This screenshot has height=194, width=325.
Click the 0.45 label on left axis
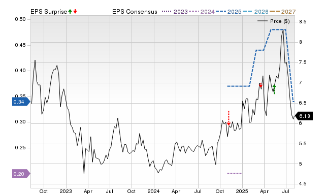pyautogui.click(x=20, y=45)
